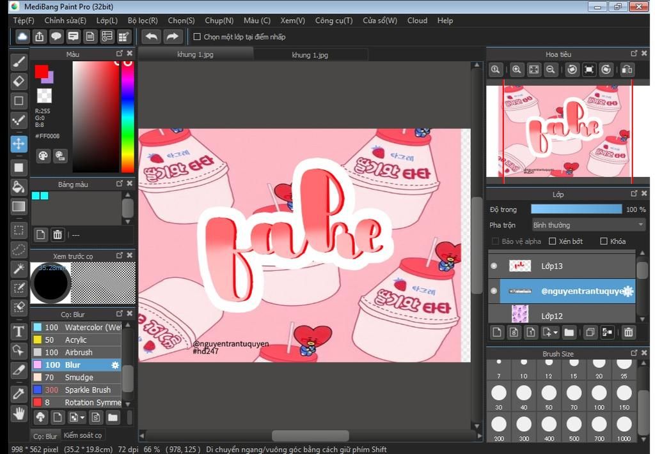Image resolution: width=655 pixels, height=454 pixels.
Task: Add a layer folder in the Lớp panel
Action: tap(569, 332)
